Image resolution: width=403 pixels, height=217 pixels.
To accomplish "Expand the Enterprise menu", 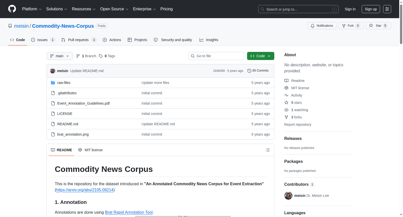I will [144, 9].
